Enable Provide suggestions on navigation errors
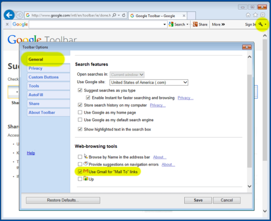 tap(80, 164)
